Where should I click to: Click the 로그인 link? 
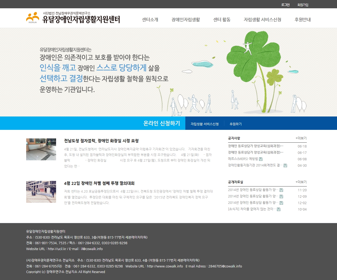(x=285, y=5)
